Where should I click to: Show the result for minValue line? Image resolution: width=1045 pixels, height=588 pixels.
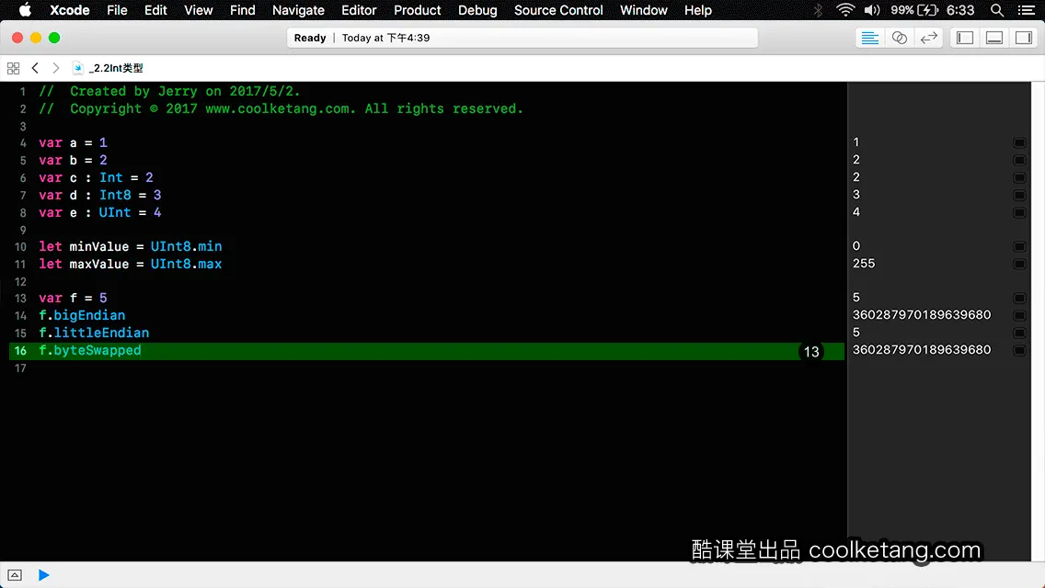click(x=1019, y=246)
